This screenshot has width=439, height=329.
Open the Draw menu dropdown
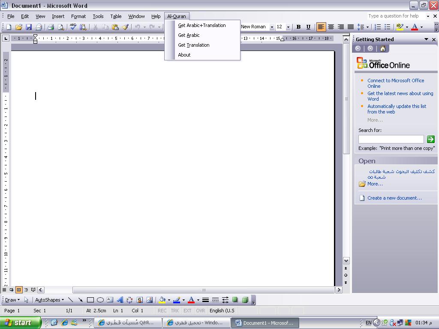pos(12,300)
